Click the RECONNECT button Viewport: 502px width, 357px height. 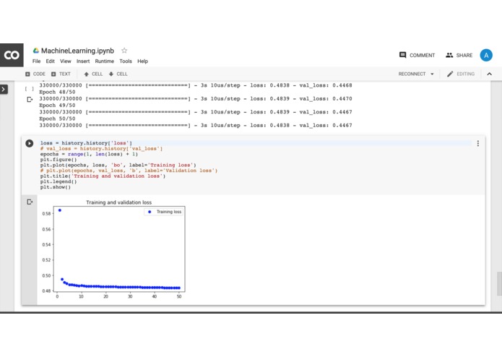412,74
